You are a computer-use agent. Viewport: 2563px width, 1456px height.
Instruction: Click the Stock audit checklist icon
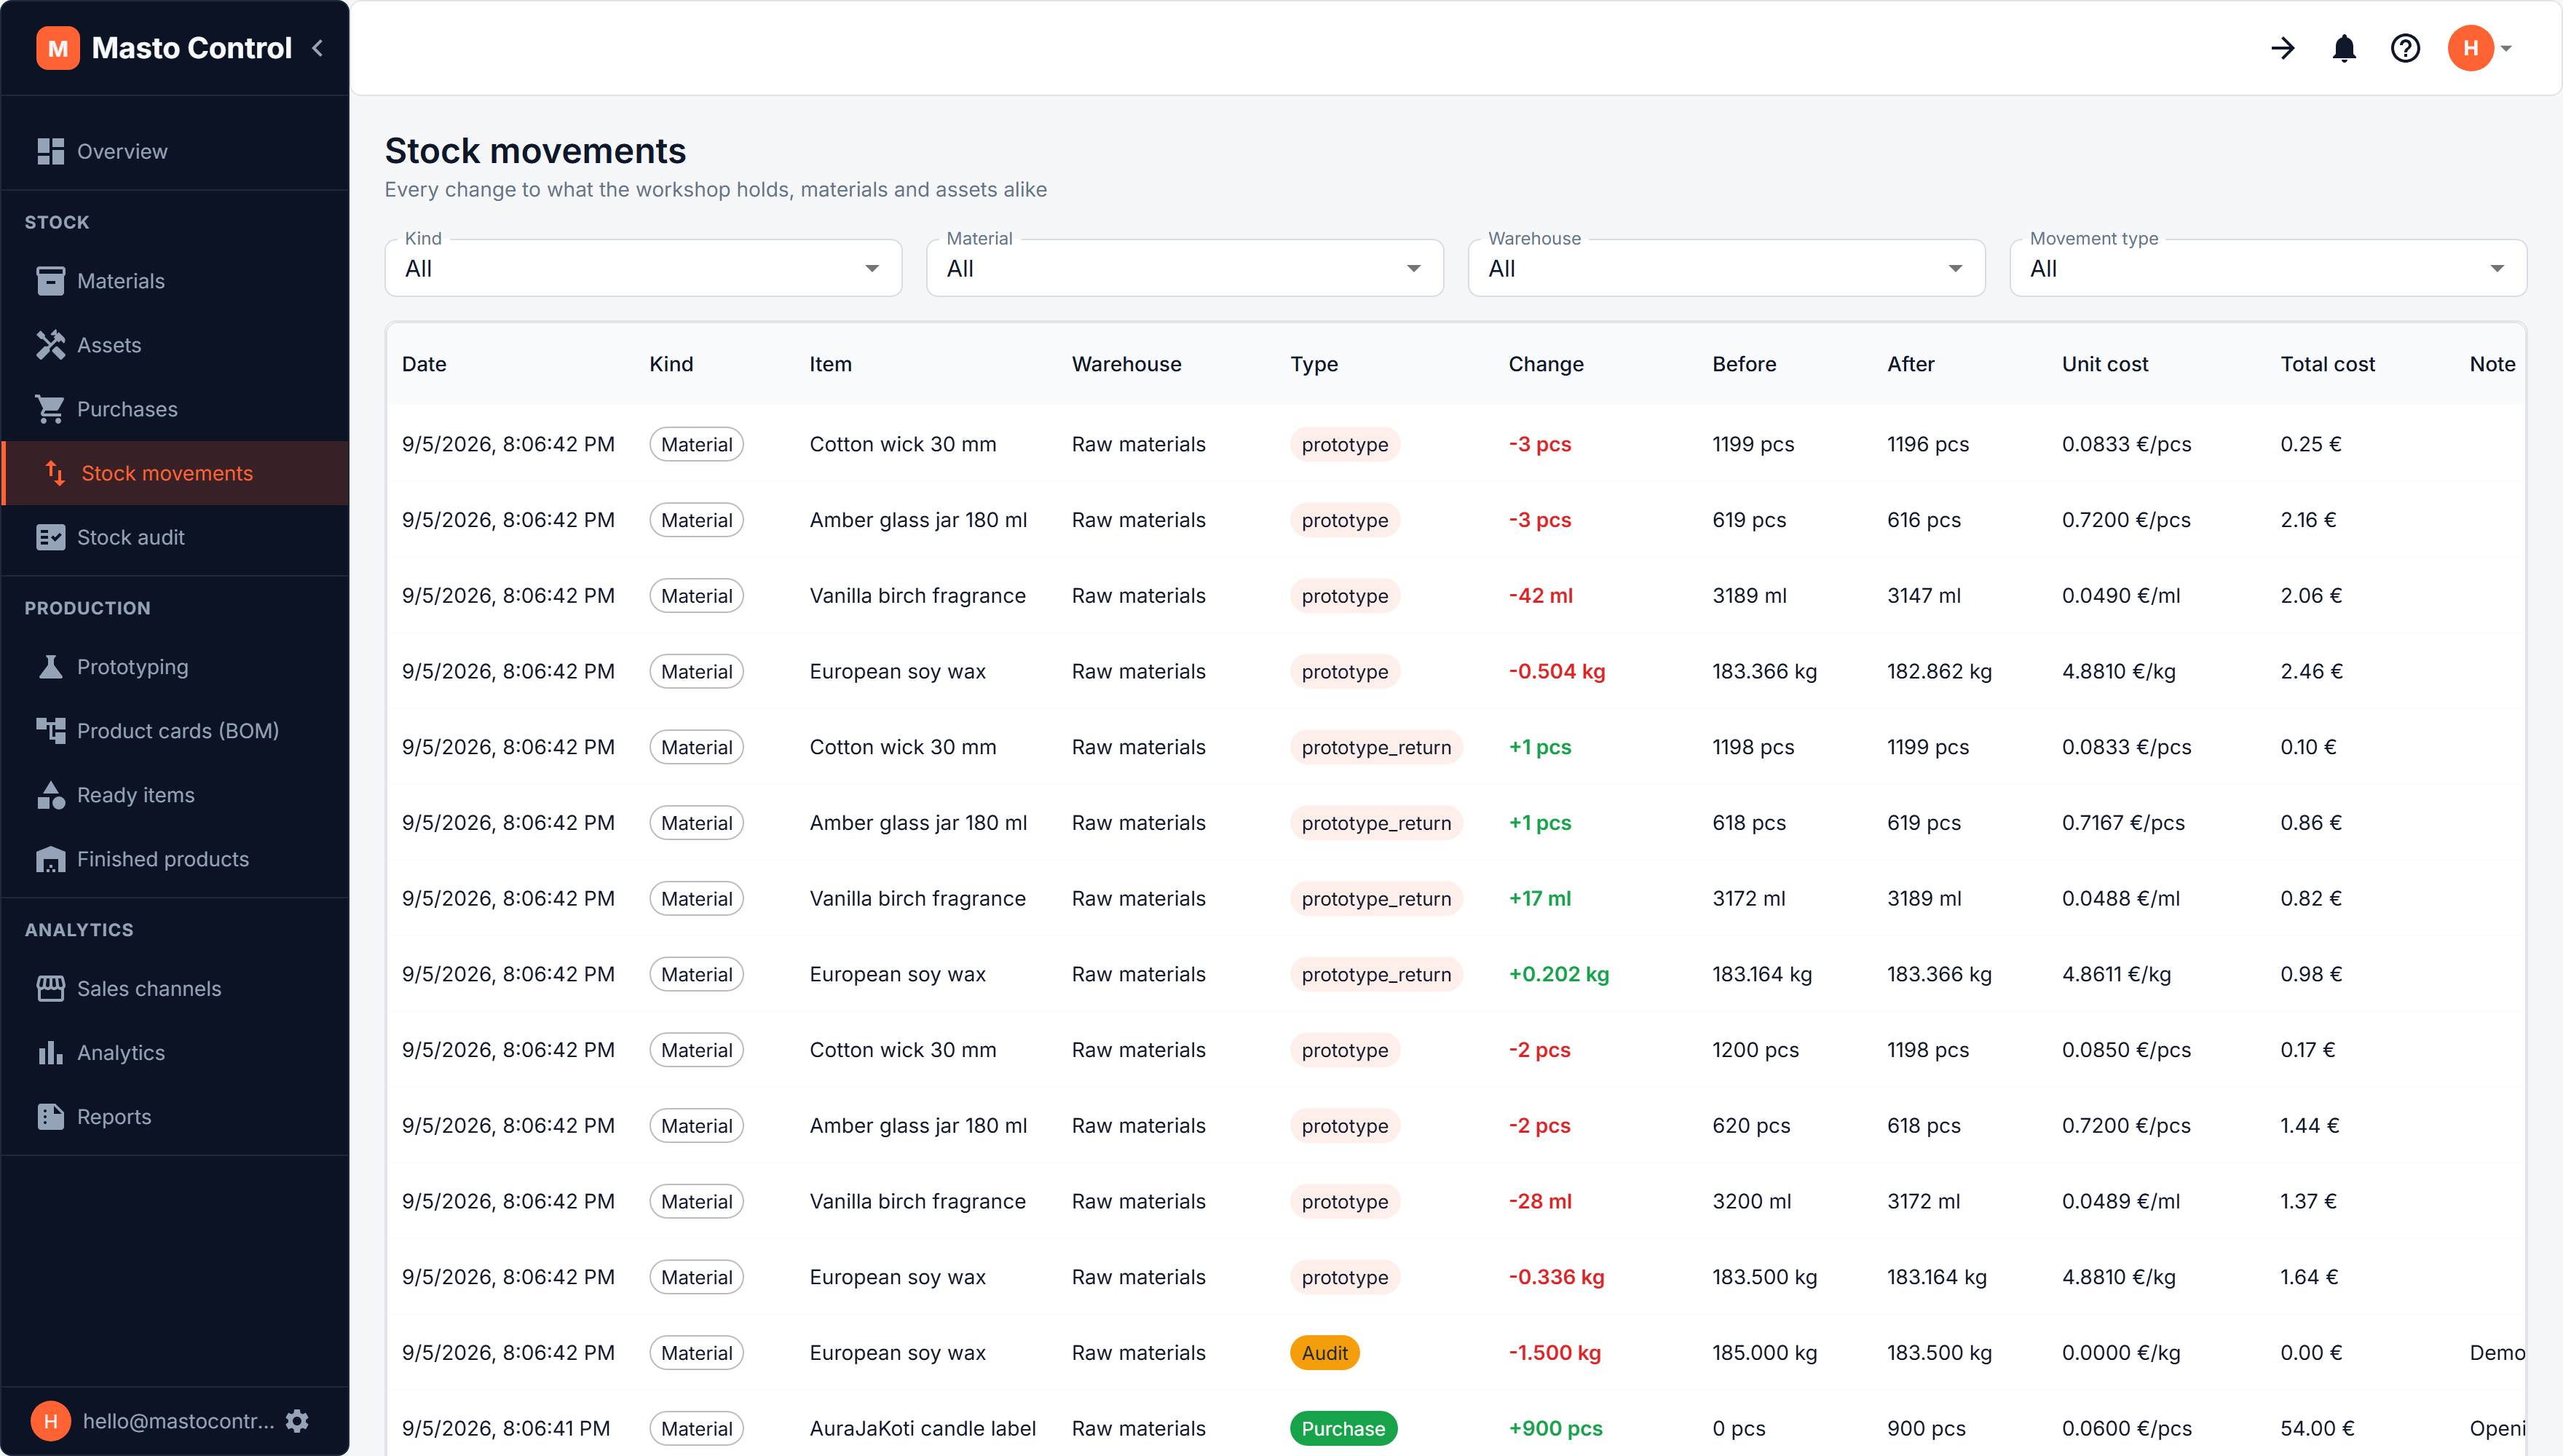[50, 537]
